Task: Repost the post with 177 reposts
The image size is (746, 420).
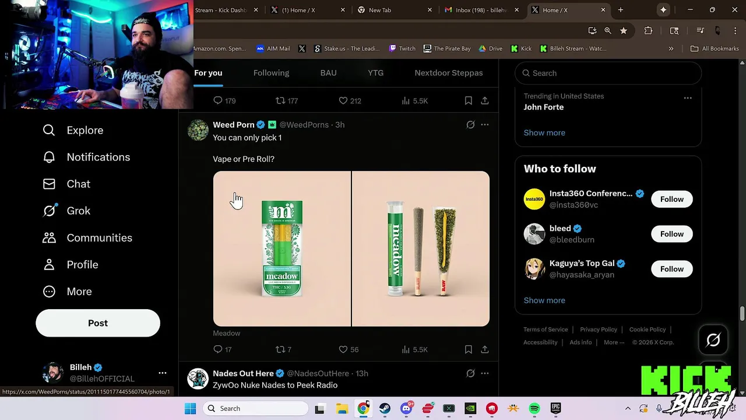Action: 286,101
